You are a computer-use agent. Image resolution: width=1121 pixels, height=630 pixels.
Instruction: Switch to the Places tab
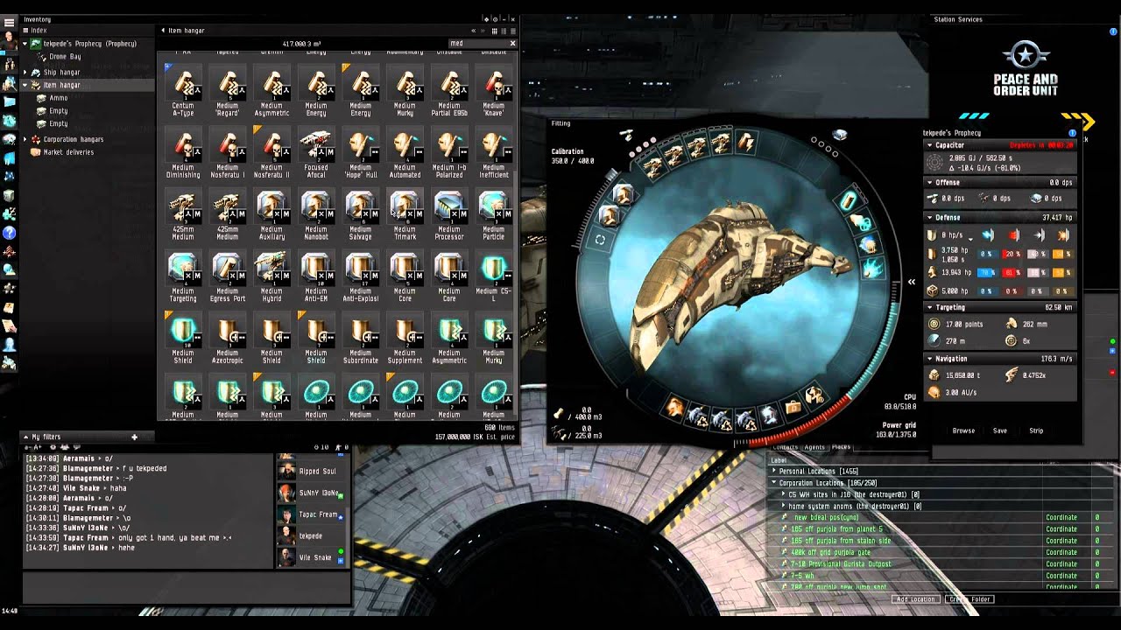(x=841, y=447)
